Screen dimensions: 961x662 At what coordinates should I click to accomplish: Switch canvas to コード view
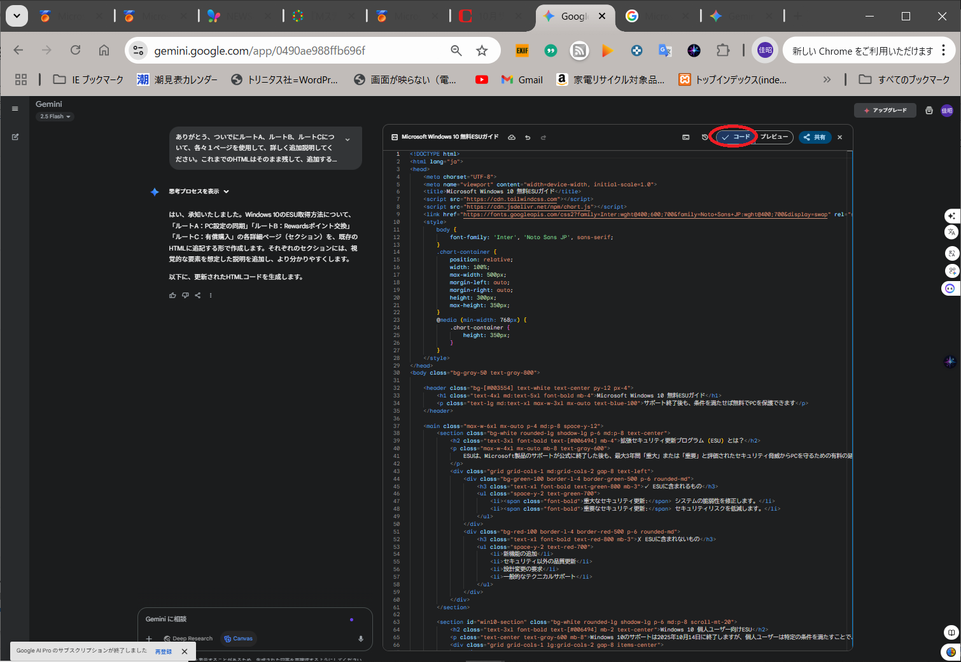(735, 137)
